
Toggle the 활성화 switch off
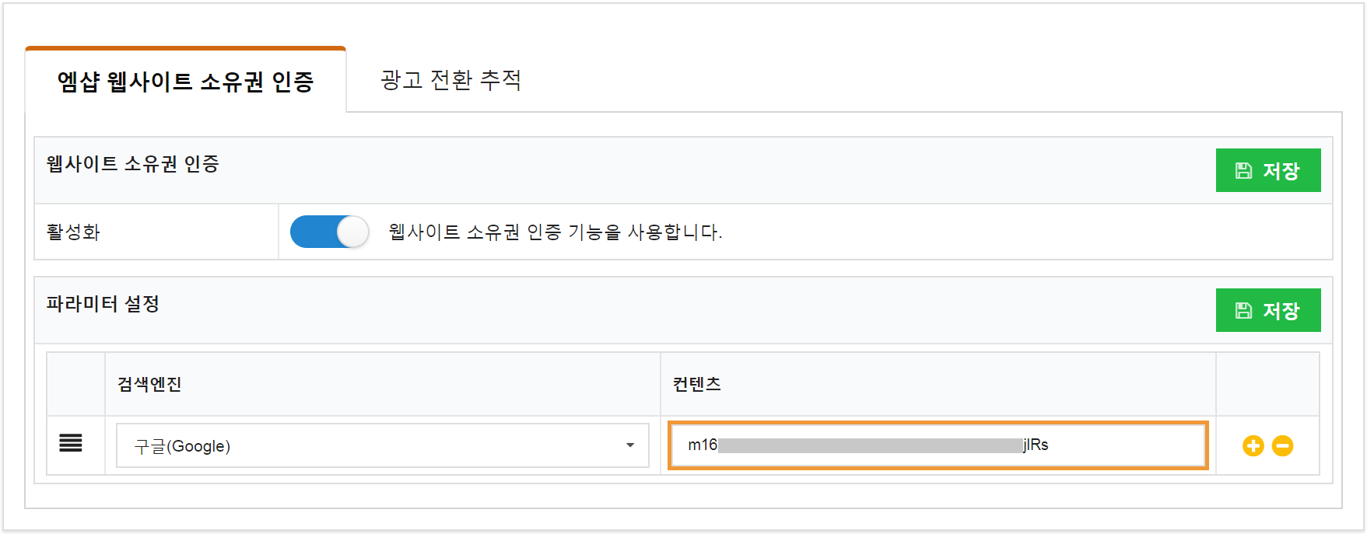(329, 232)
